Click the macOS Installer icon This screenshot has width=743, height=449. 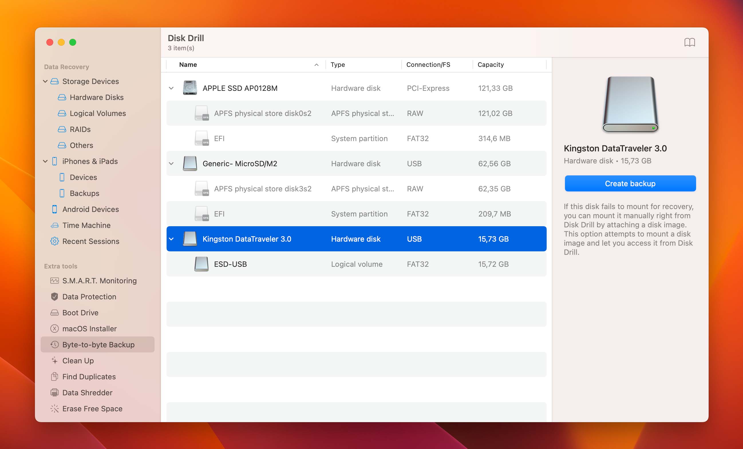55,328
